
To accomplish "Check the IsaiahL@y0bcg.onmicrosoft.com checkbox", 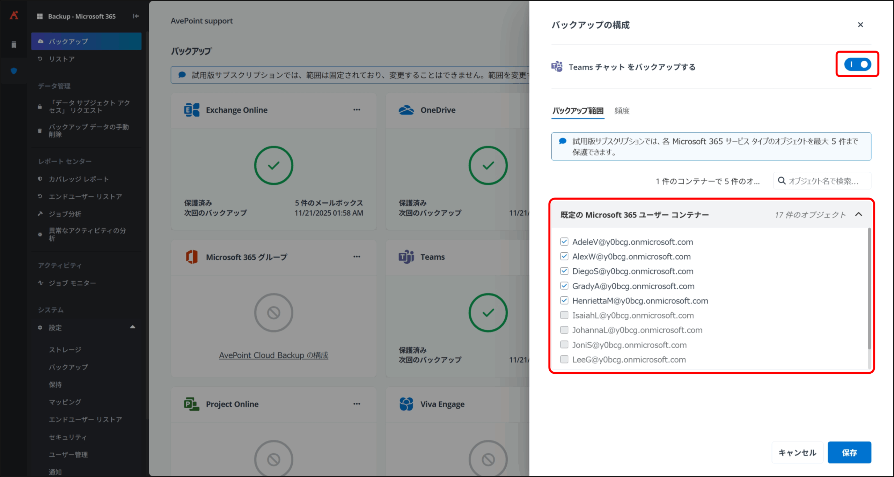I will click(x=564, y=315).
